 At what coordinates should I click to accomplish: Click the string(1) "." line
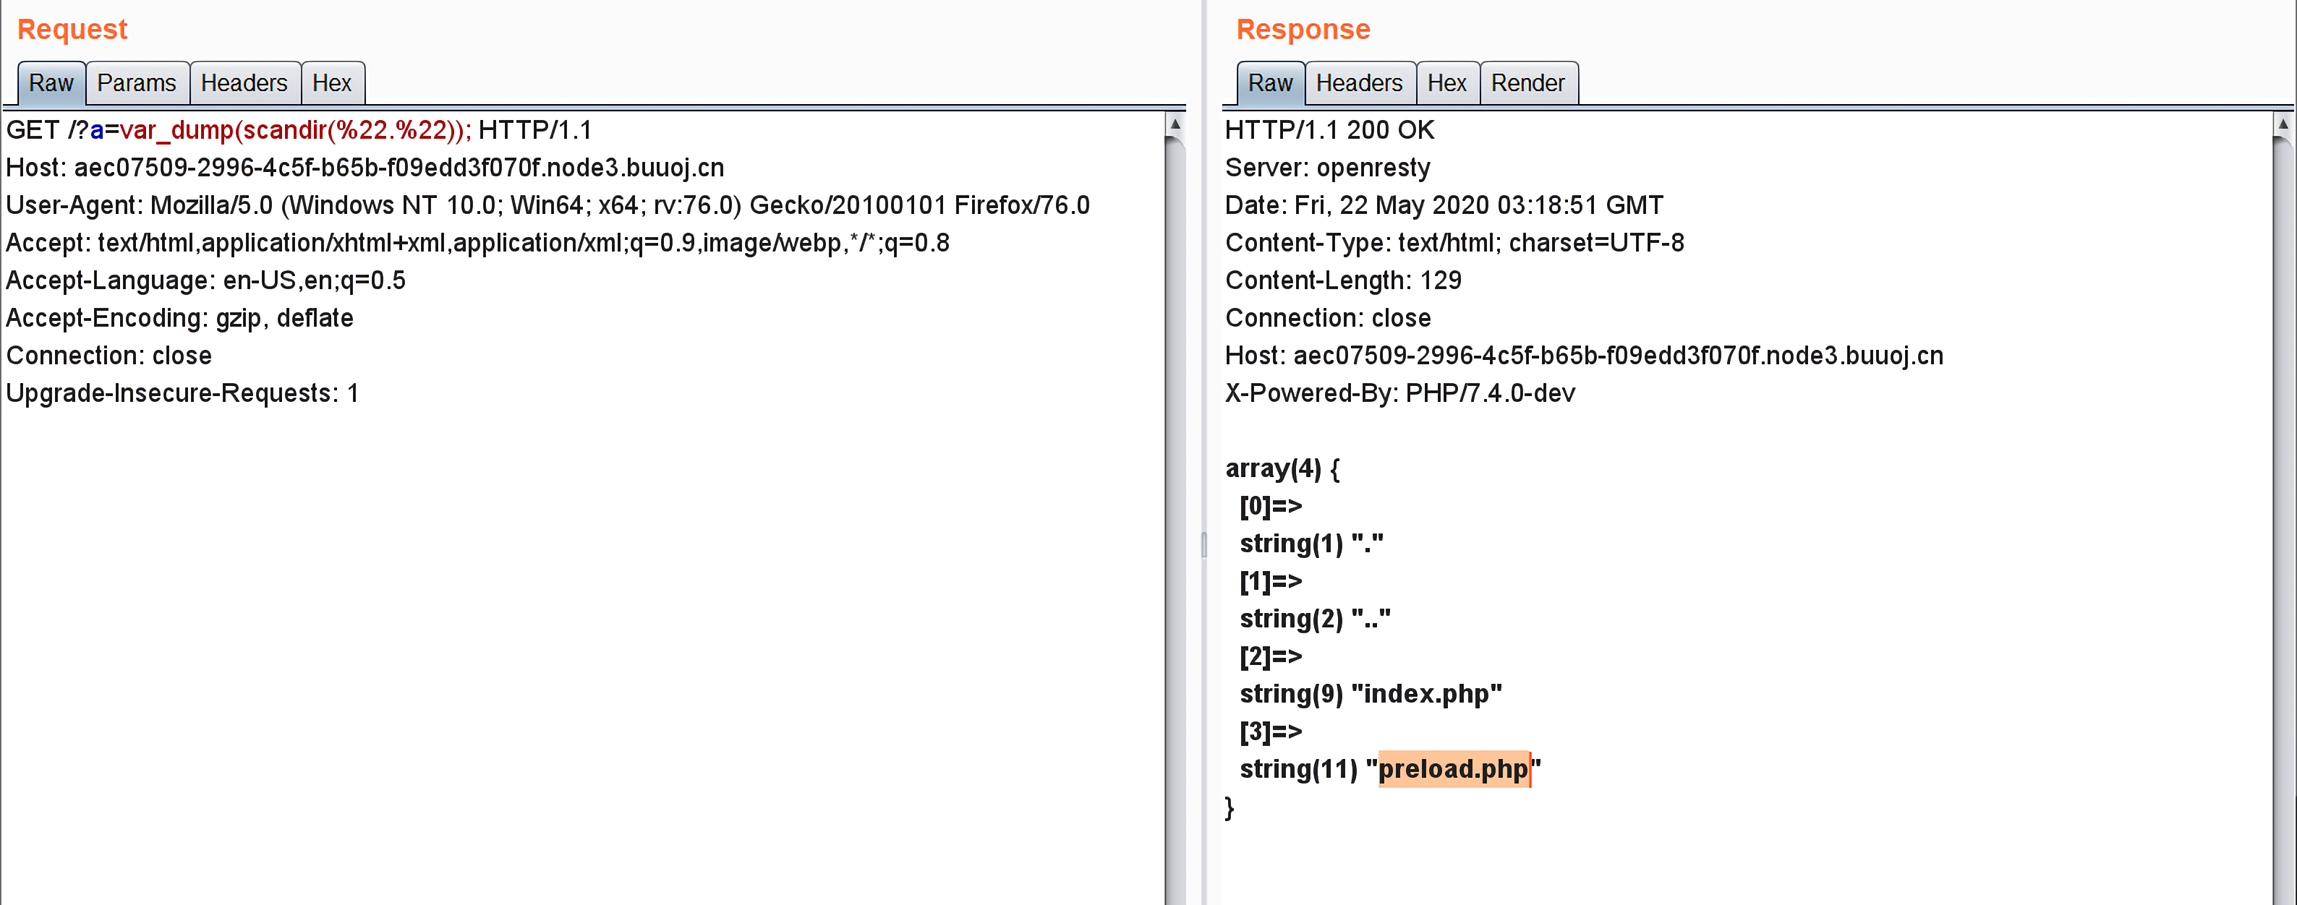coord(1311,543)
